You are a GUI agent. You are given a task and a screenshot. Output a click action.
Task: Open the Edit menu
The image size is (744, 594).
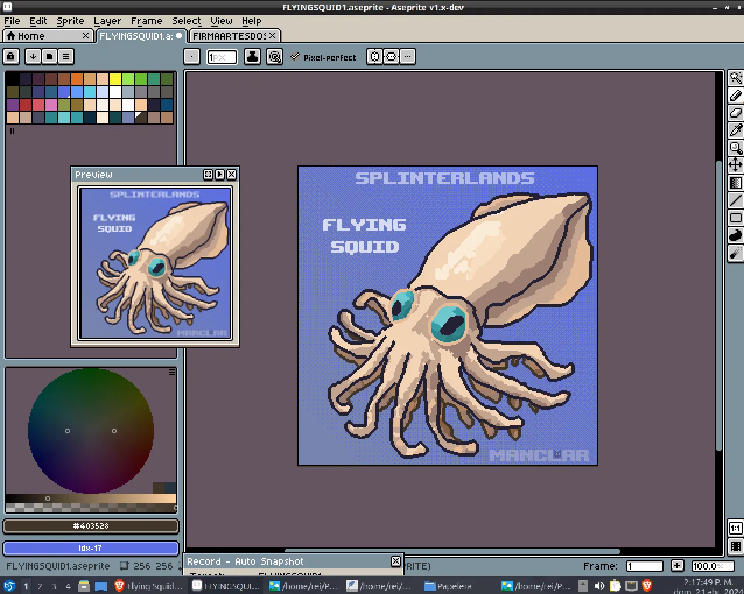pos(38,21)
